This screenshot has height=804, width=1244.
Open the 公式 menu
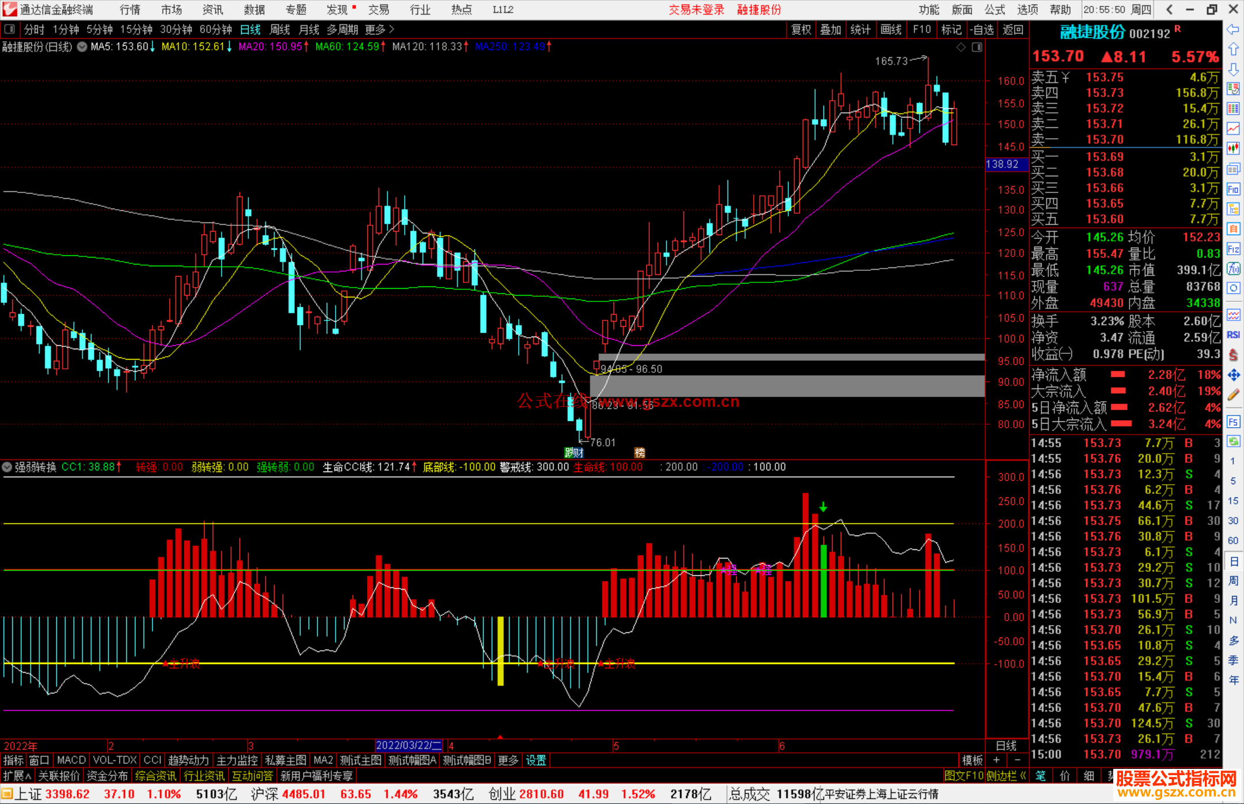pyautogui.click(x=995, y=10)
